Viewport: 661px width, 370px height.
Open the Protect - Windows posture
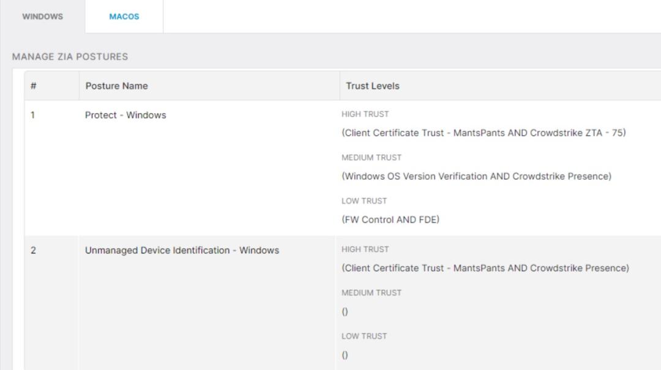pyautogui.click(x=125, y=115)
